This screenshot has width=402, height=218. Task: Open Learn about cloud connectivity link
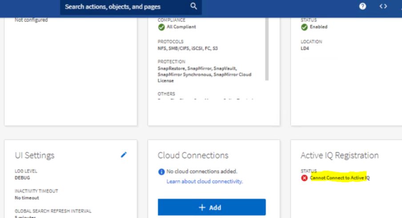pyautogui.click(x=205, y=182)
